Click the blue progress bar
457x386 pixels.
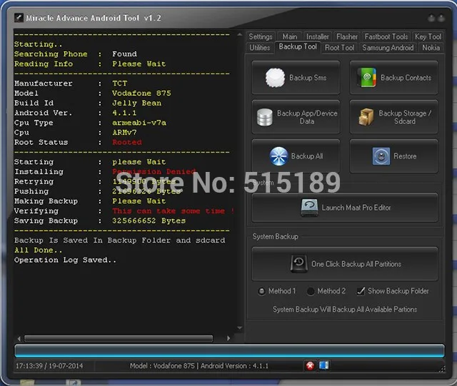coord(229,350)
